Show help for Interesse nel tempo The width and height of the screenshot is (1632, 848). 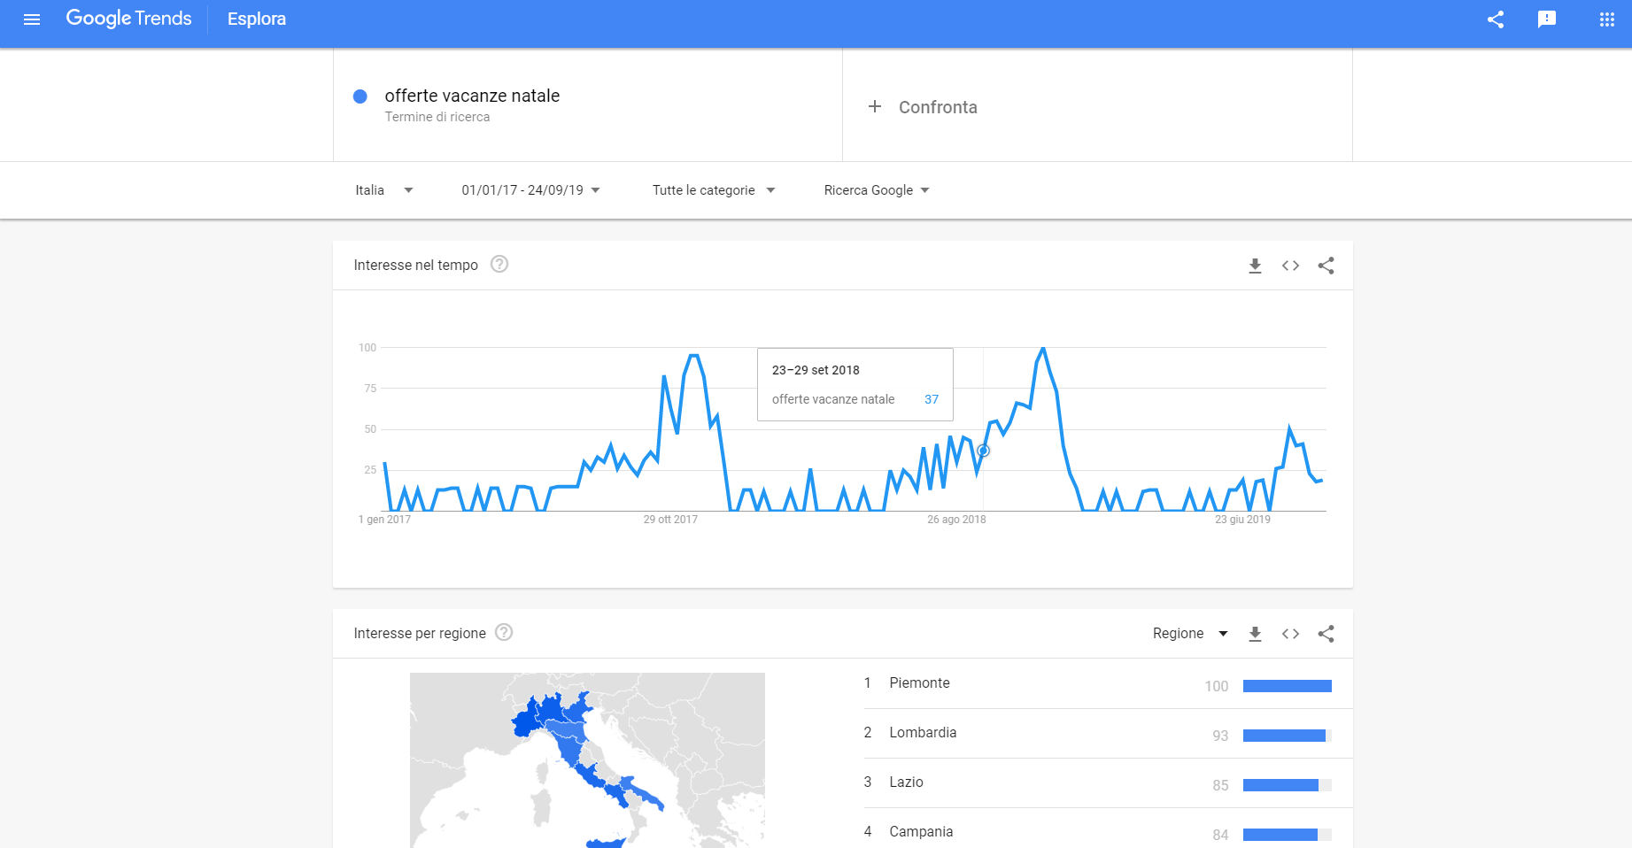point(499,265)
